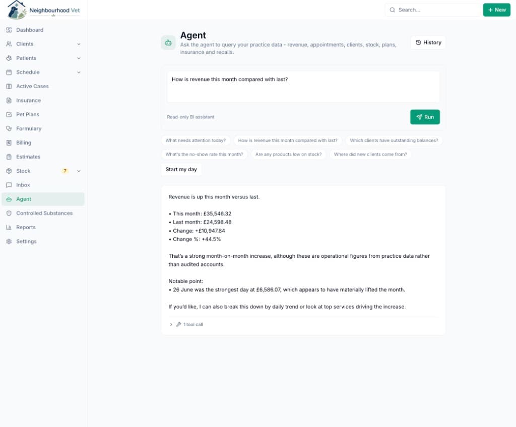The image size is (516, 427).
Task: Click the Neighbourhood Vet logo
Action: point(43,10)
